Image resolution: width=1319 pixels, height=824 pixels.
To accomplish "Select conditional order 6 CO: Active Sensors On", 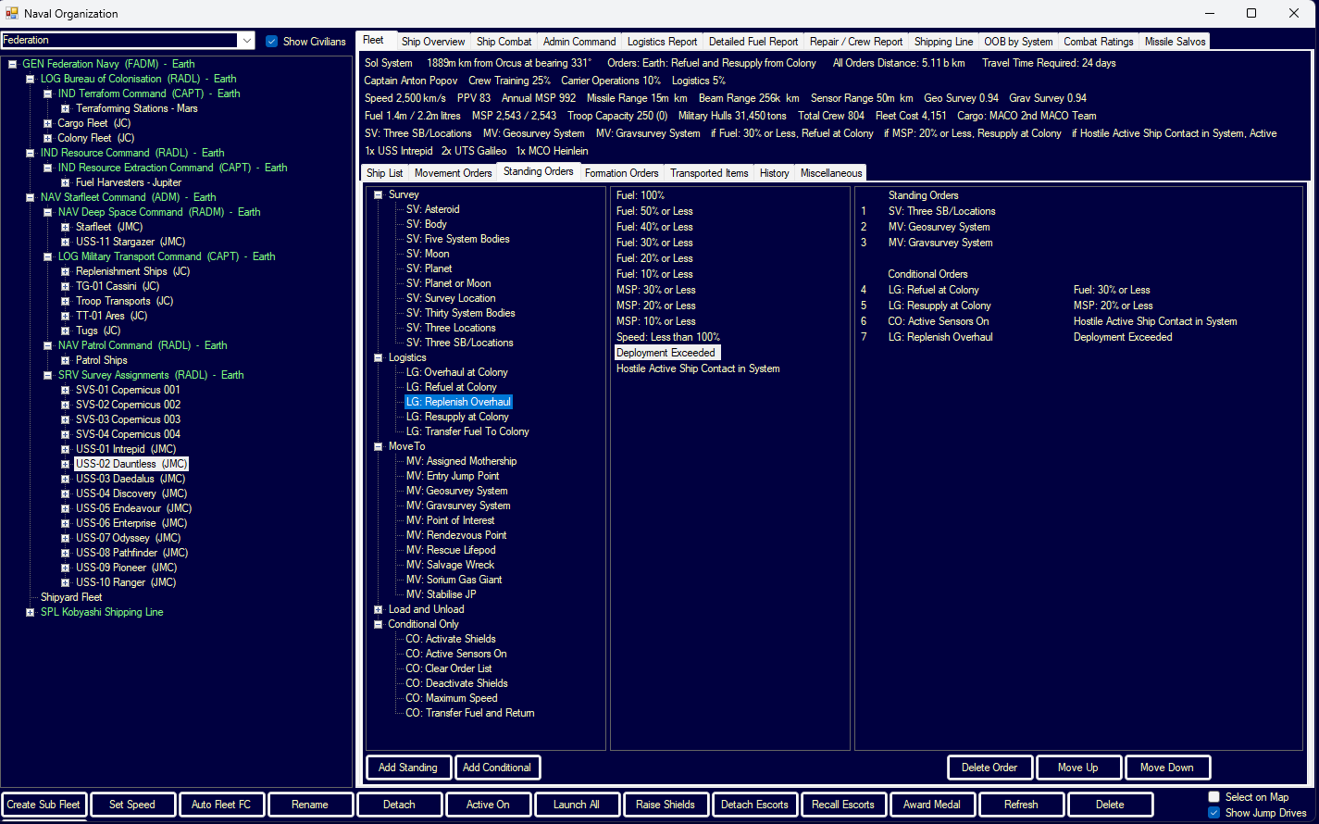I will point(939,321).
